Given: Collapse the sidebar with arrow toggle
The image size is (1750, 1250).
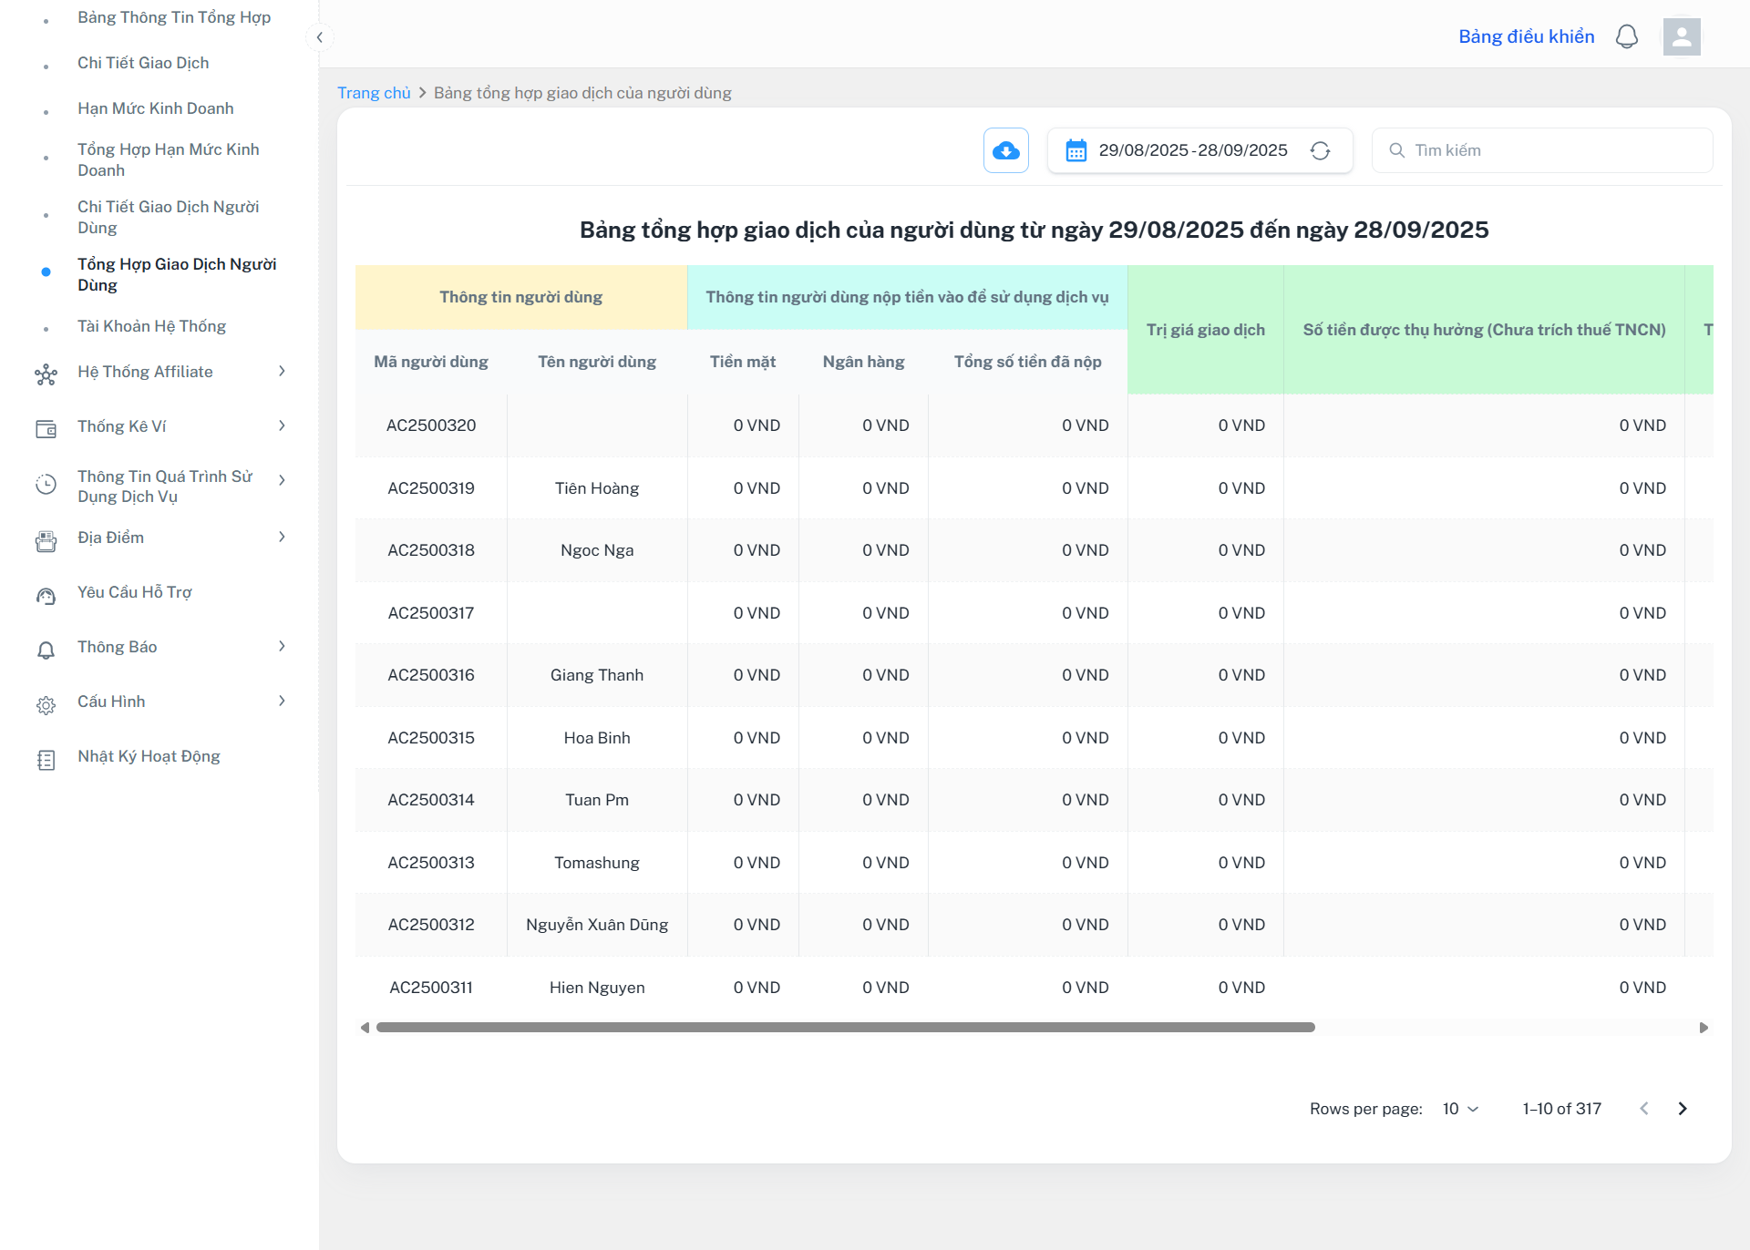Looking at the screenshot, I should tap(319, 37).
